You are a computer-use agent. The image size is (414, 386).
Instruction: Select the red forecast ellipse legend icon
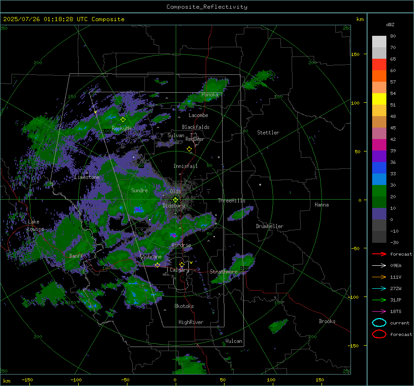(x=379, y=334)
